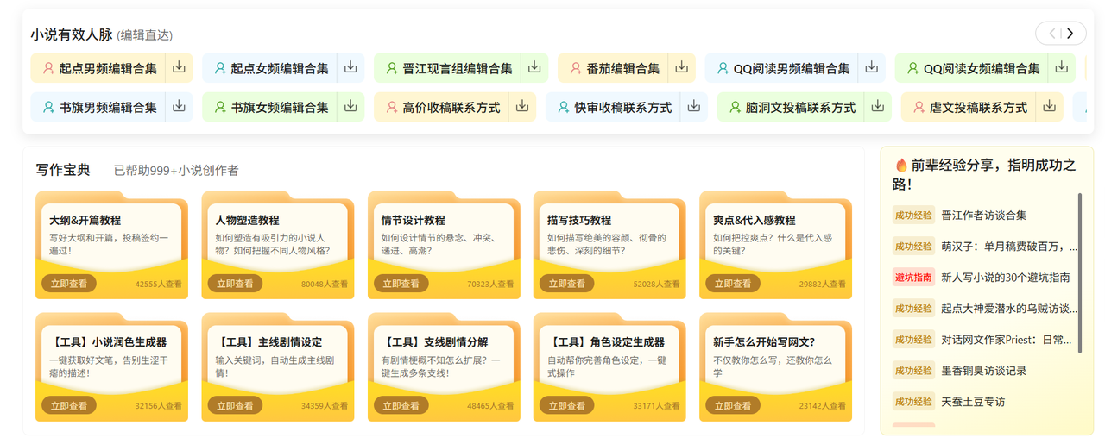Image resolution: width=1105 pixels, height=444 pixels.
Task: Open 起点男频编辑合集 label
Action: point(108,68)
